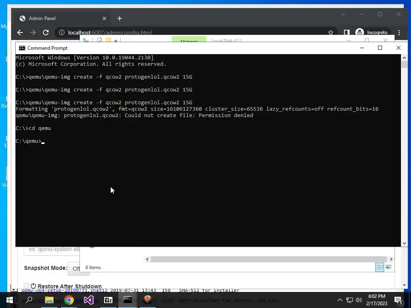Open taskbar search
Viewport: 411px width, 308px height.
pos(29,300)
